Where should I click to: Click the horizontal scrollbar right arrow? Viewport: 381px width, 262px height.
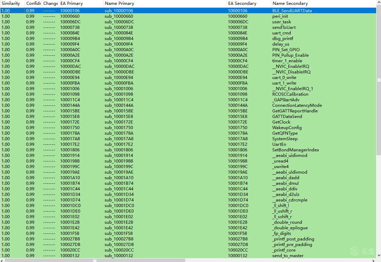pos(374,260)
